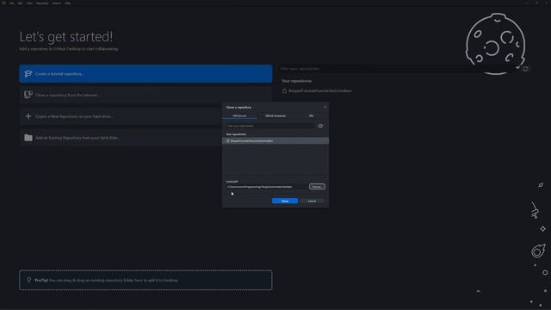
Task: Click the Cancel button in clone dialog
Action: pos(312,201)
